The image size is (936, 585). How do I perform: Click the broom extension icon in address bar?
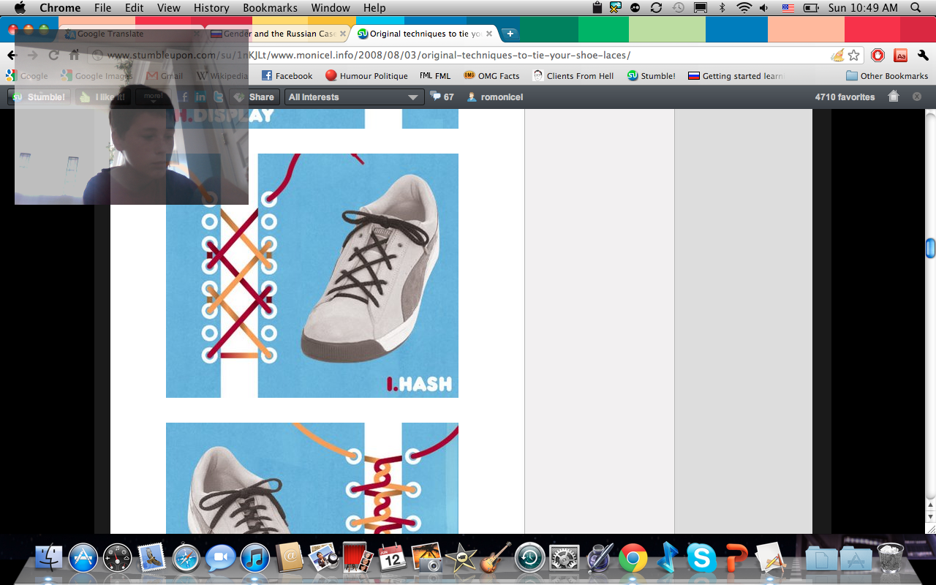(837, 56)
